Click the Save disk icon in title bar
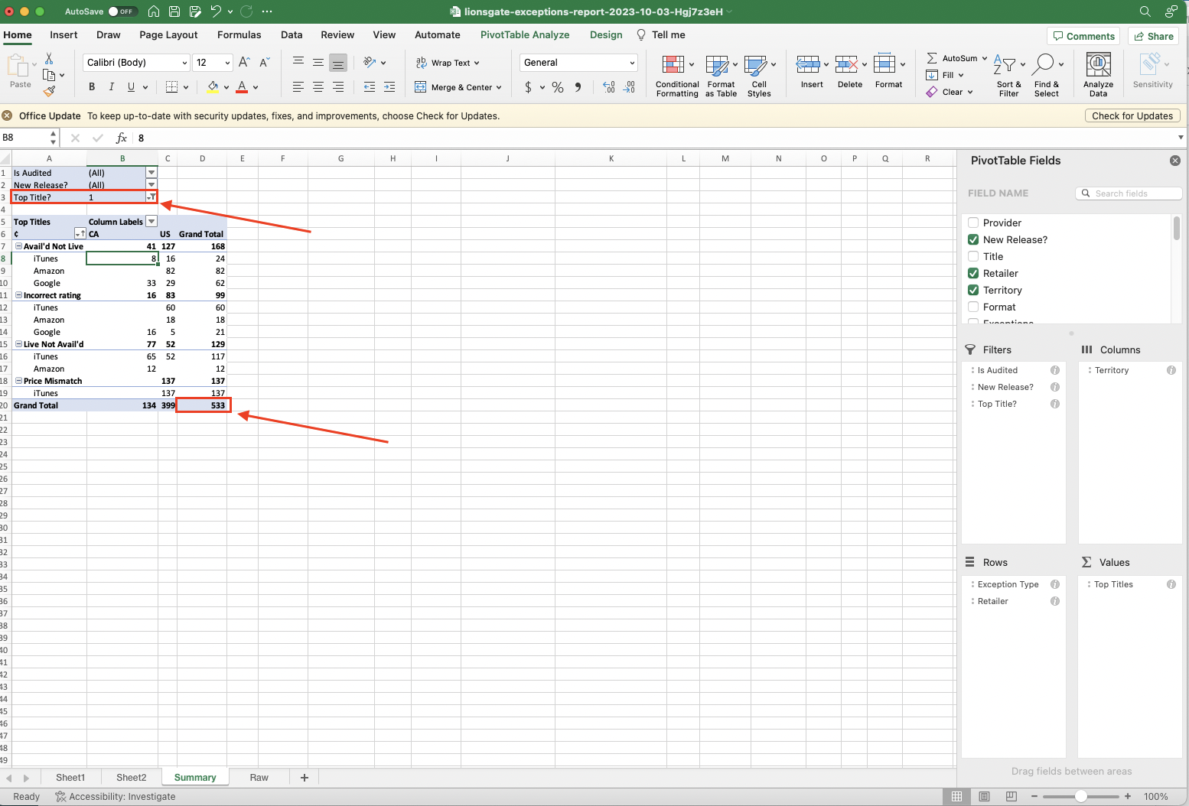 click(x=174, y=11)
